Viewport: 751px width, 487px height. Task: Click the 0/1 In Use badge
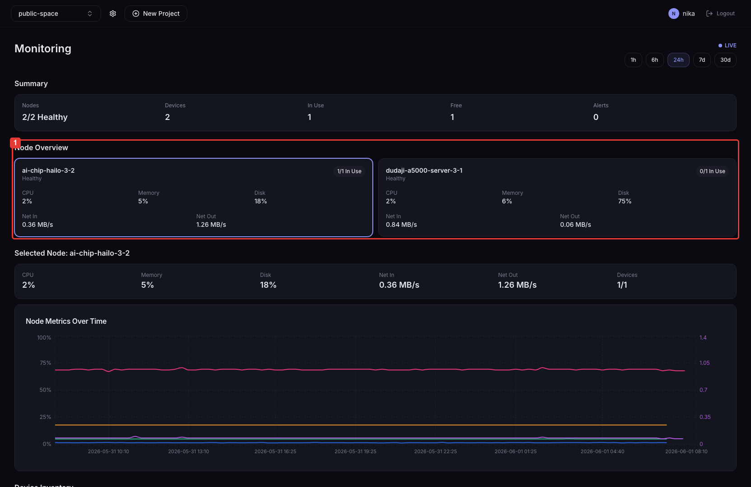click(712, 171)
